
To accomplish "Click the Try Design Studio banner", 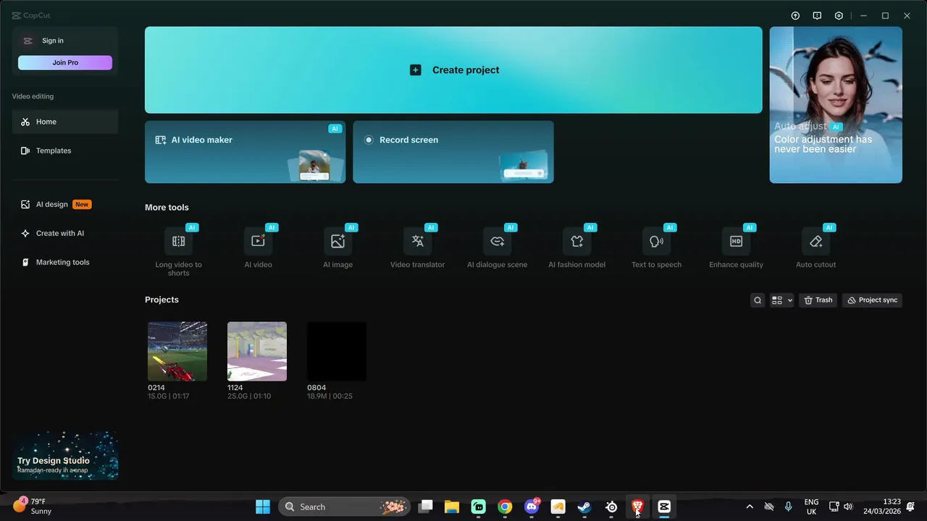I will (65, 456).
